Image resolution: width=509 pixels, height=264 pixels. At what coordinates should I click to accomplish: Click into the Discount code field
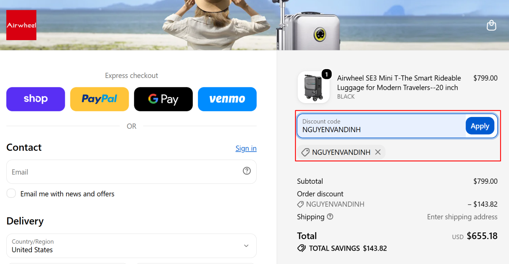pyautogui.click(x=381, y=126)
